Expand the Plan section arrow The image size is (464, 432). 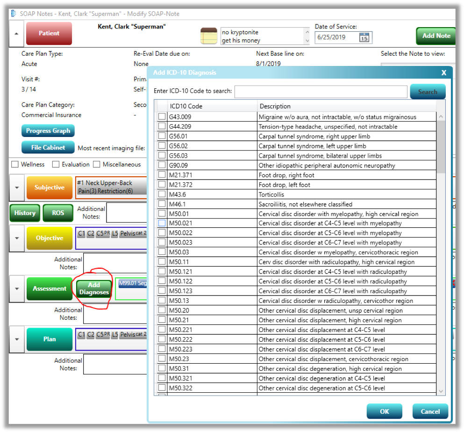click(17, 339)
